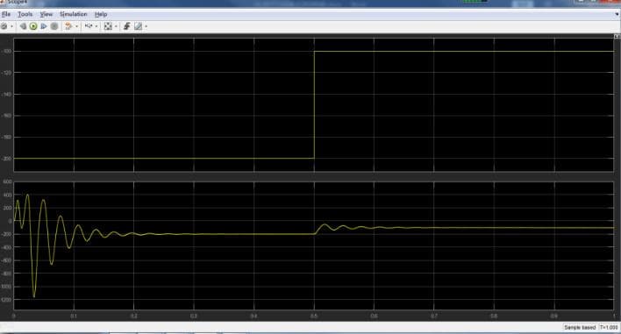621x334 pixels.
Task: Expand the Zoom tool dropdown arrow
Action: point(96,26)
